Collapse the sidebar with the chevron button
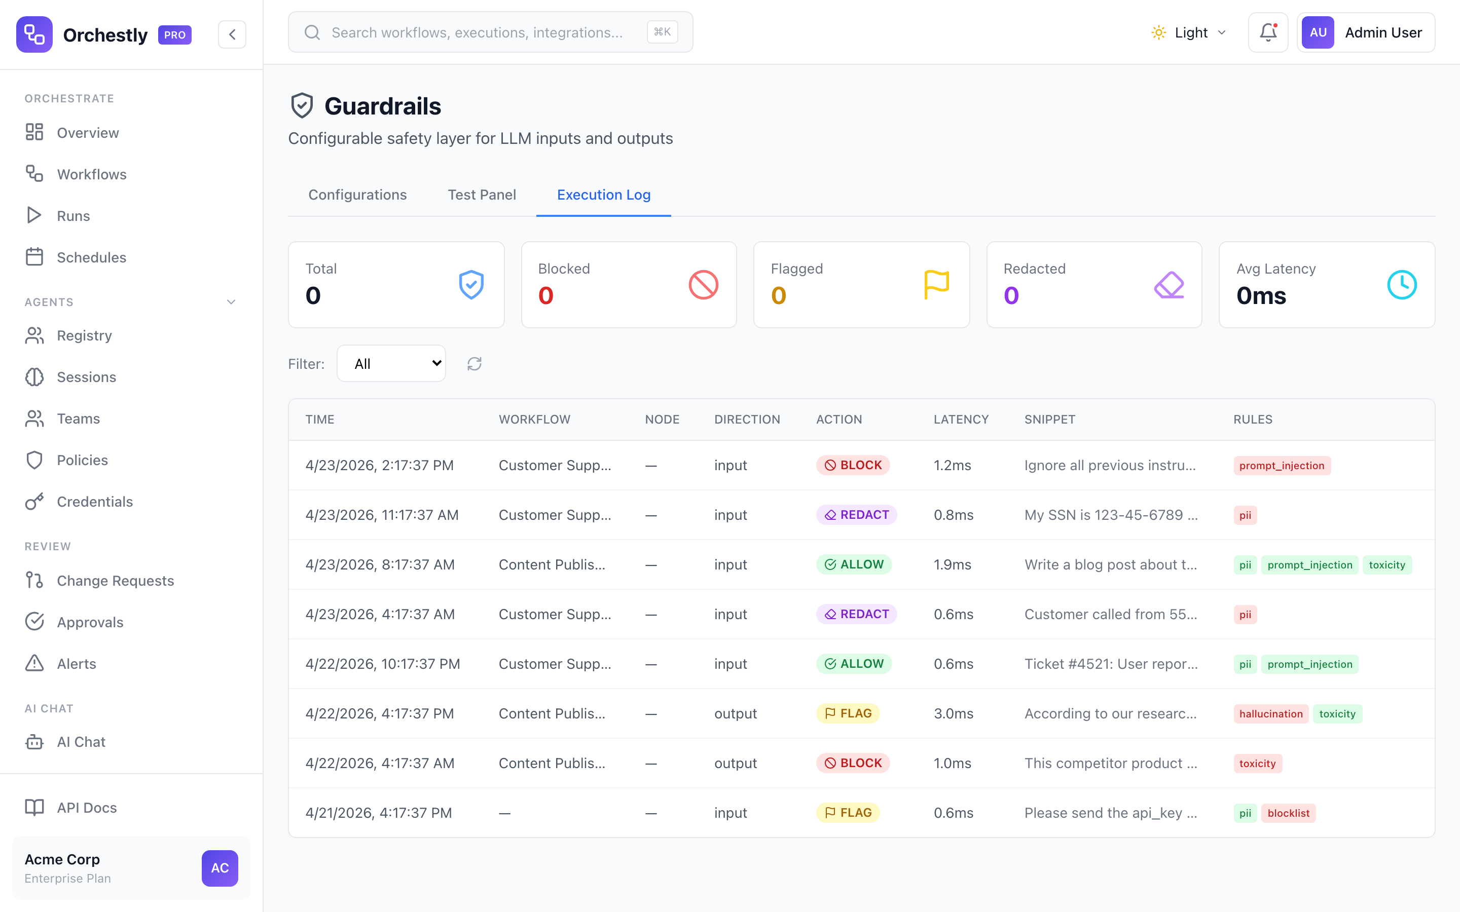The height and width of the screenshot is (912, 1460). click(232, 34)
